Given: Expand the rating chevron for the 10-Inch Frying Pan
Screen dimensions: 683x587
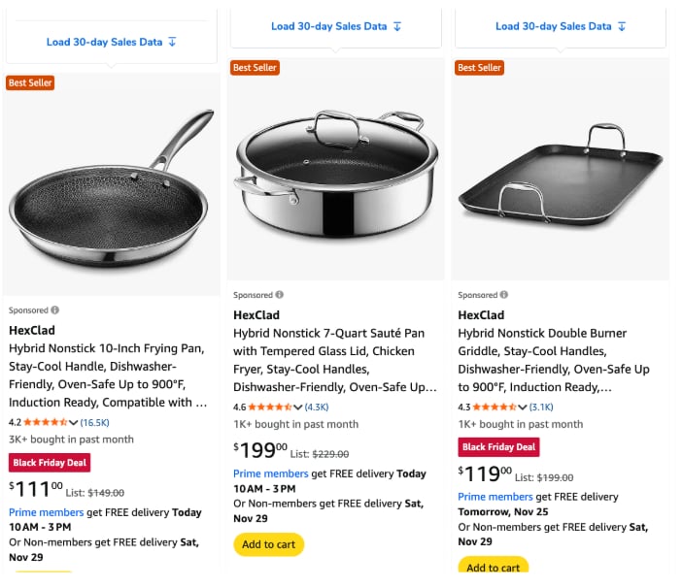Looking at the screenshot, I should [74, 422].
